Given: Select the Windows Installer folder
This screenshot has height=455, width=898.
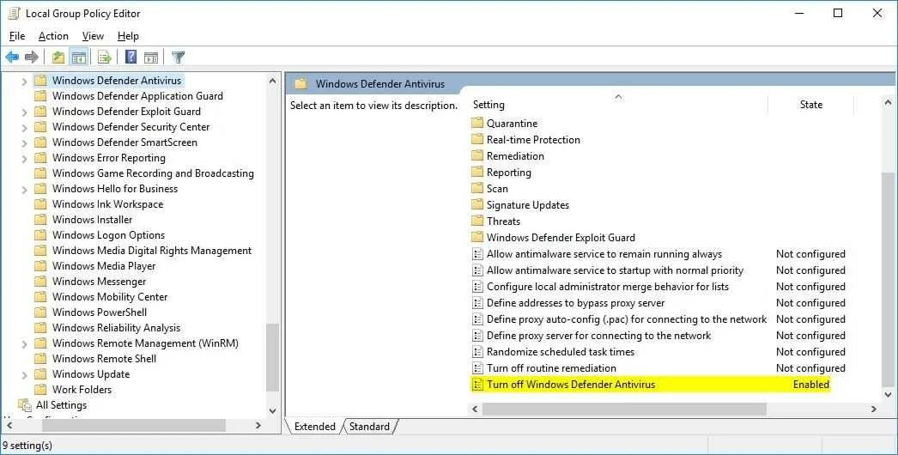Looking at the screenshot, I should [x=92, y=220].
